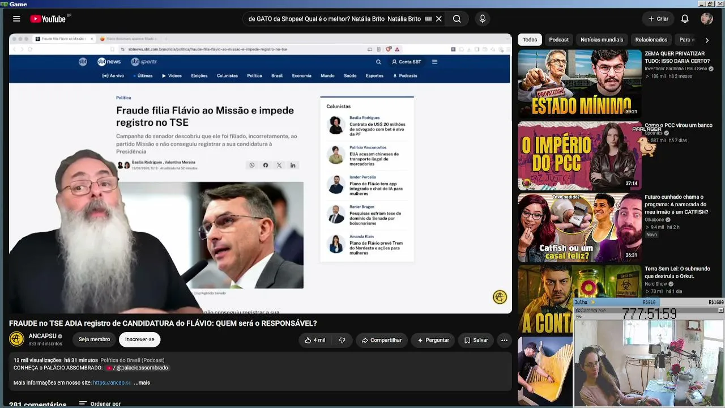Open the title 'ZEMA QUER PRIVATIZAR TUDO'
Screen dimensions: 725x408
click(677, 57)
